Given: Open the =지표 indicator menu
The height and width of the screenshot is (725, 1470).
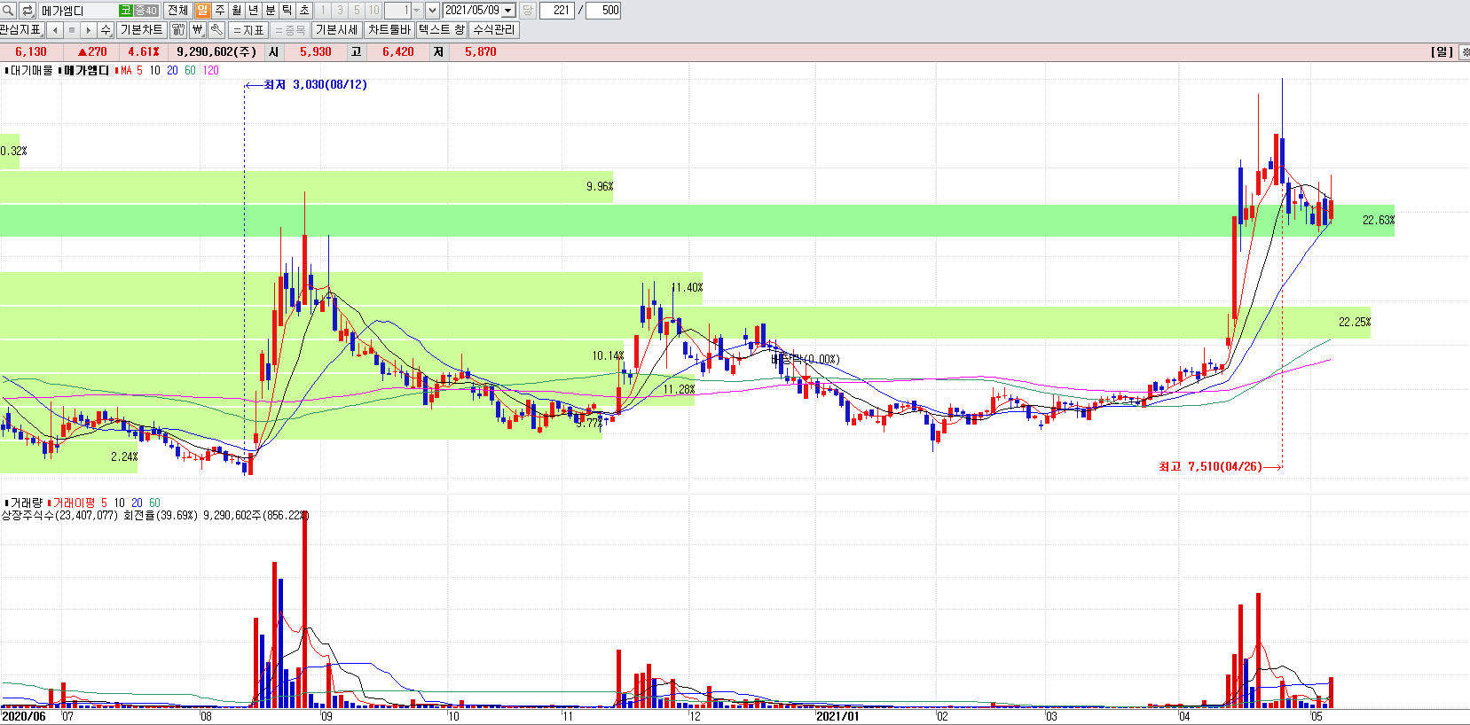Looking at the screenshot, I should (x=248, y=30).
